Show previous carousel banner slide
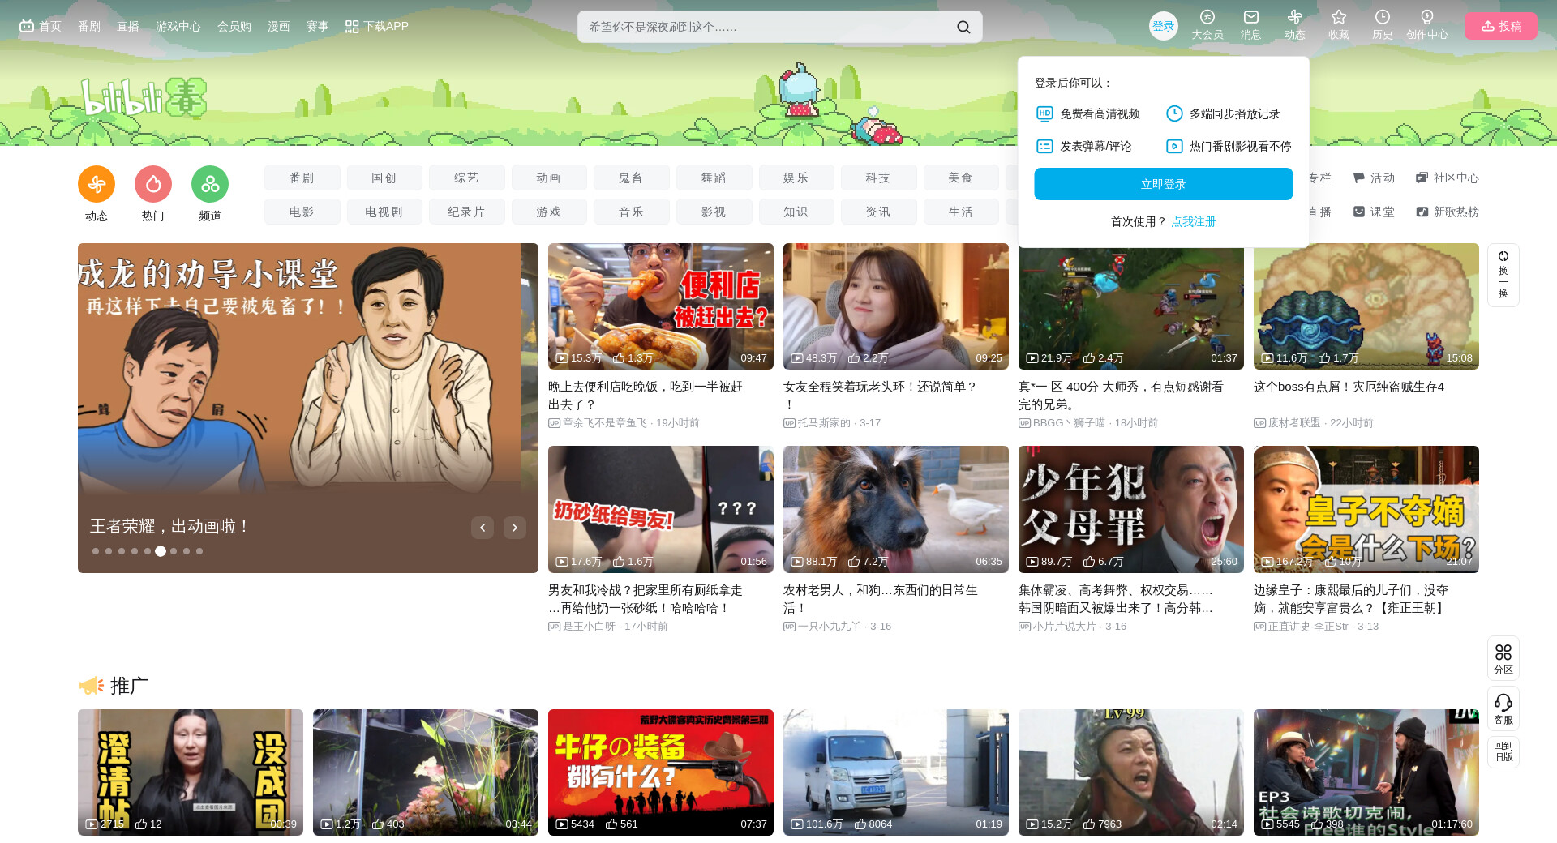This screenshot has height=843, width=1557. coord(483,528)
